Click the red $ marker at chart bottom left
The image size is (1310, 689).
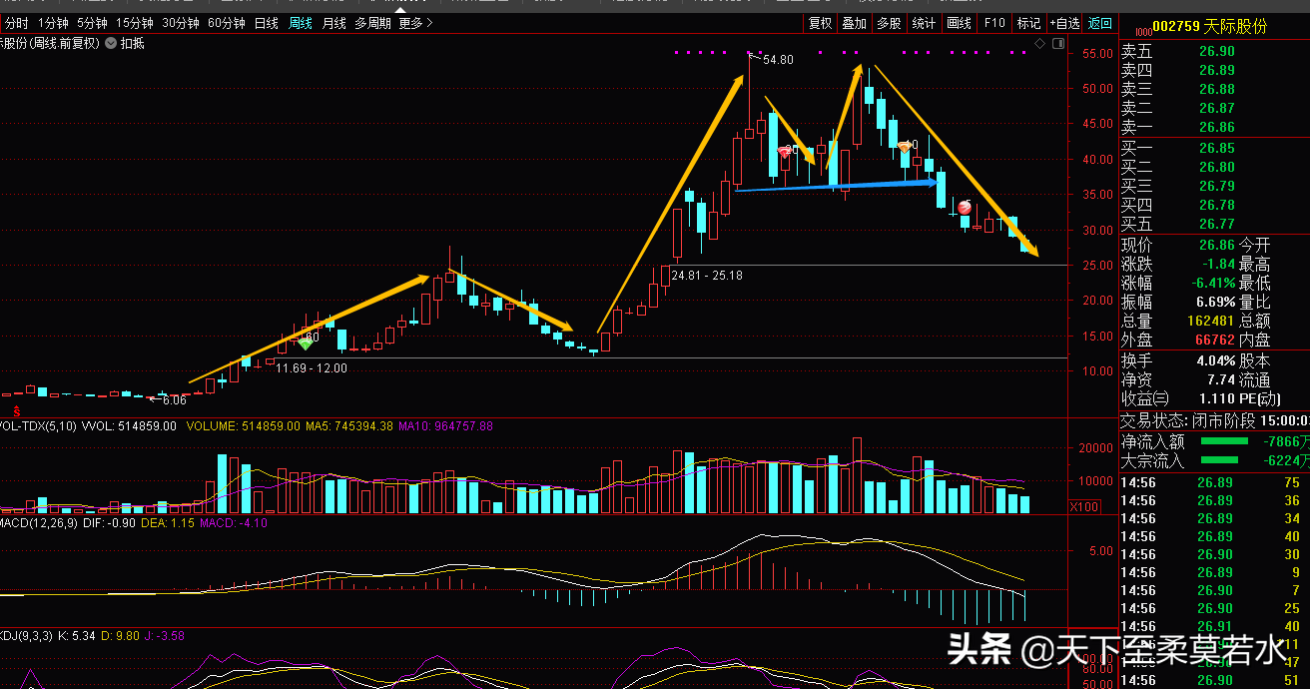(x=16, y=410)
